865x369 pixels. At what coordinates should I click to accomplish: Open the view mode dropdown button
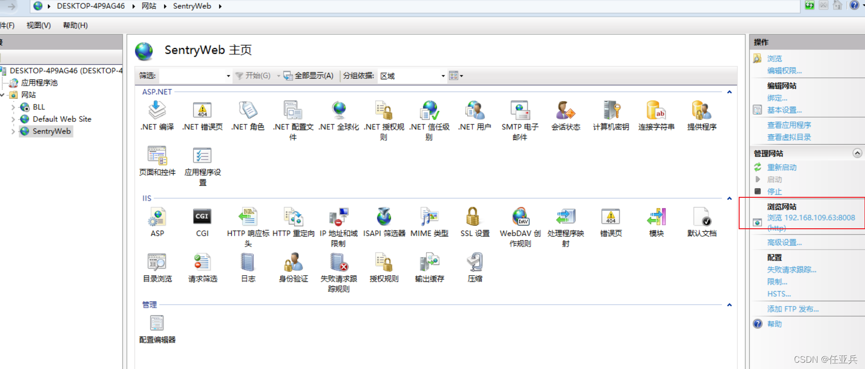click(x=456, y=75)
